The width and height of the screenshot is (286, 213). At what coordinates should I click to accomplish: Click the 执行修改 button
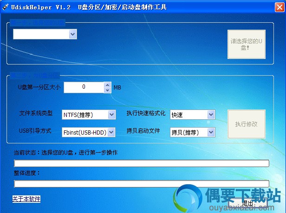[x=247, y=124]
